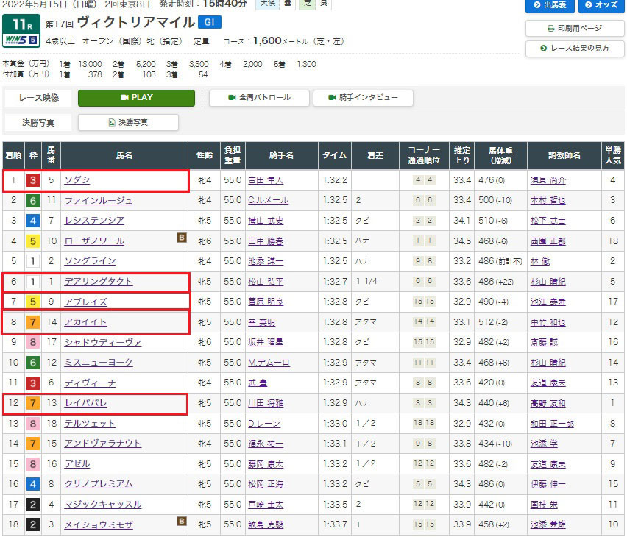The width and height of the screenshot is (627, 537).
Task: Open trainer 須貝 尚介's page
Action: click(x=548, y=180)
